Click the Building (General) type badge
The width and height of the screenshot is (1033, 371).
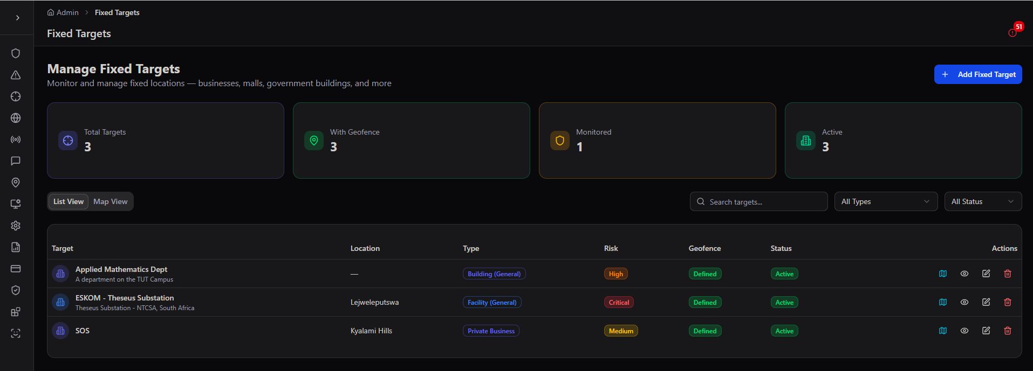pos(494,274)
